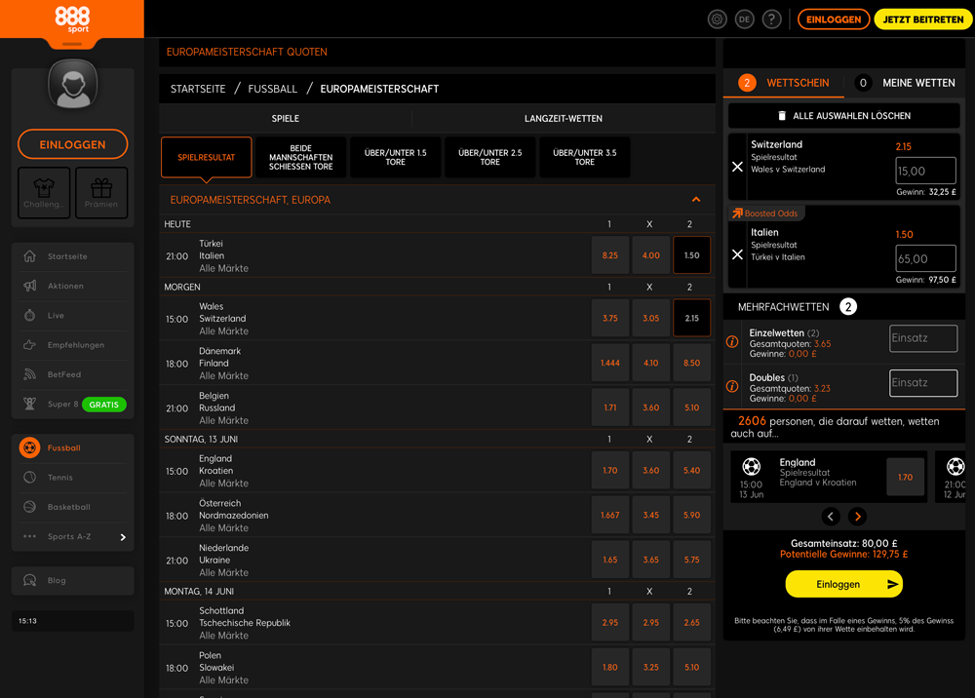Select Fussball in the sports list
This screenshot has height=698, width=975.
(73, 447)
